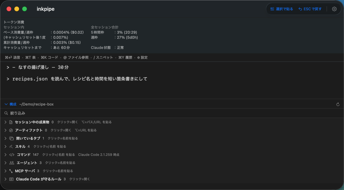The width and height of the screenshot is (344, 190).
Task: Click the 0.003% ($0.15) value
Action: pos(67,42)
